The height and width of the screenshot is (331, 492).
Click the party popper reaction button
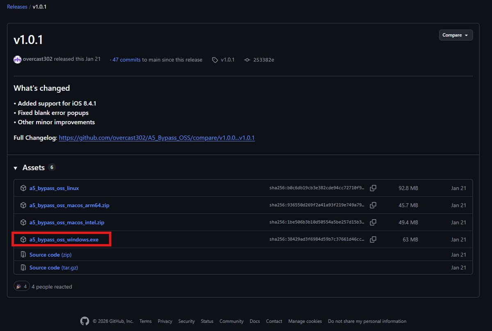[x=22, y=286]
